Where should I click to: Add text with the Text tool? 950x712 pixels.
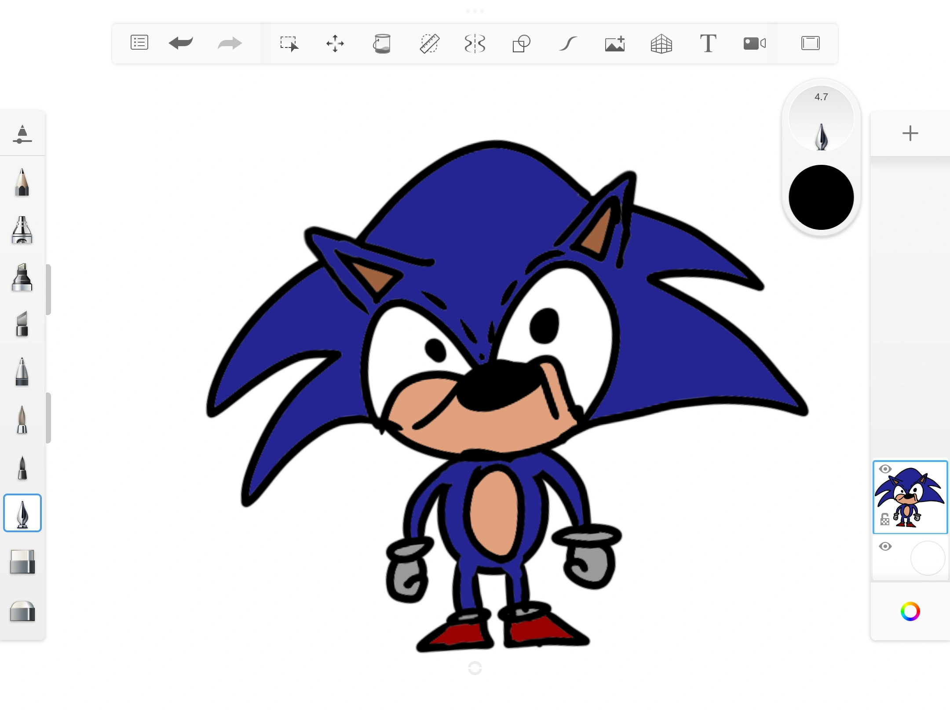click(x=708, y=44)
